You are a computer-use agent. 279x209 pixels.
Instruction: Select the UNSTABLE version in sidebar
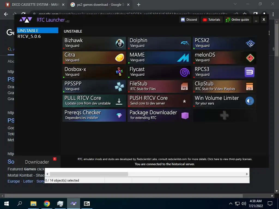pos(38,30)
